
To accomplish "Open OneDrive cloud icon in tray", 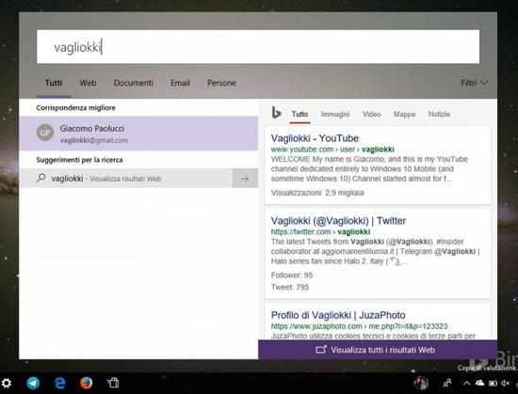I will 479,383.
